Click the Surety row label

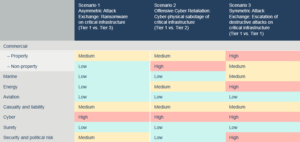tap(10, 127)
